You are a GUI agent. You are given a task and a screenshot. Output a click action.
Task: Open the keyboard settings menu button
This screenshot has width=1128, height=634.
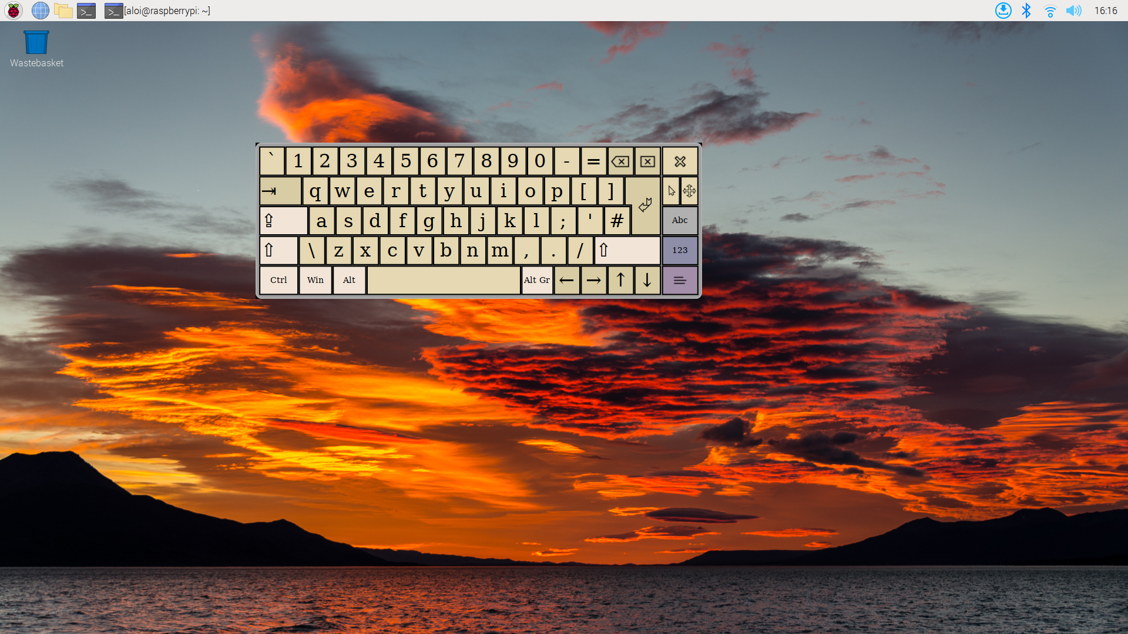680,281
